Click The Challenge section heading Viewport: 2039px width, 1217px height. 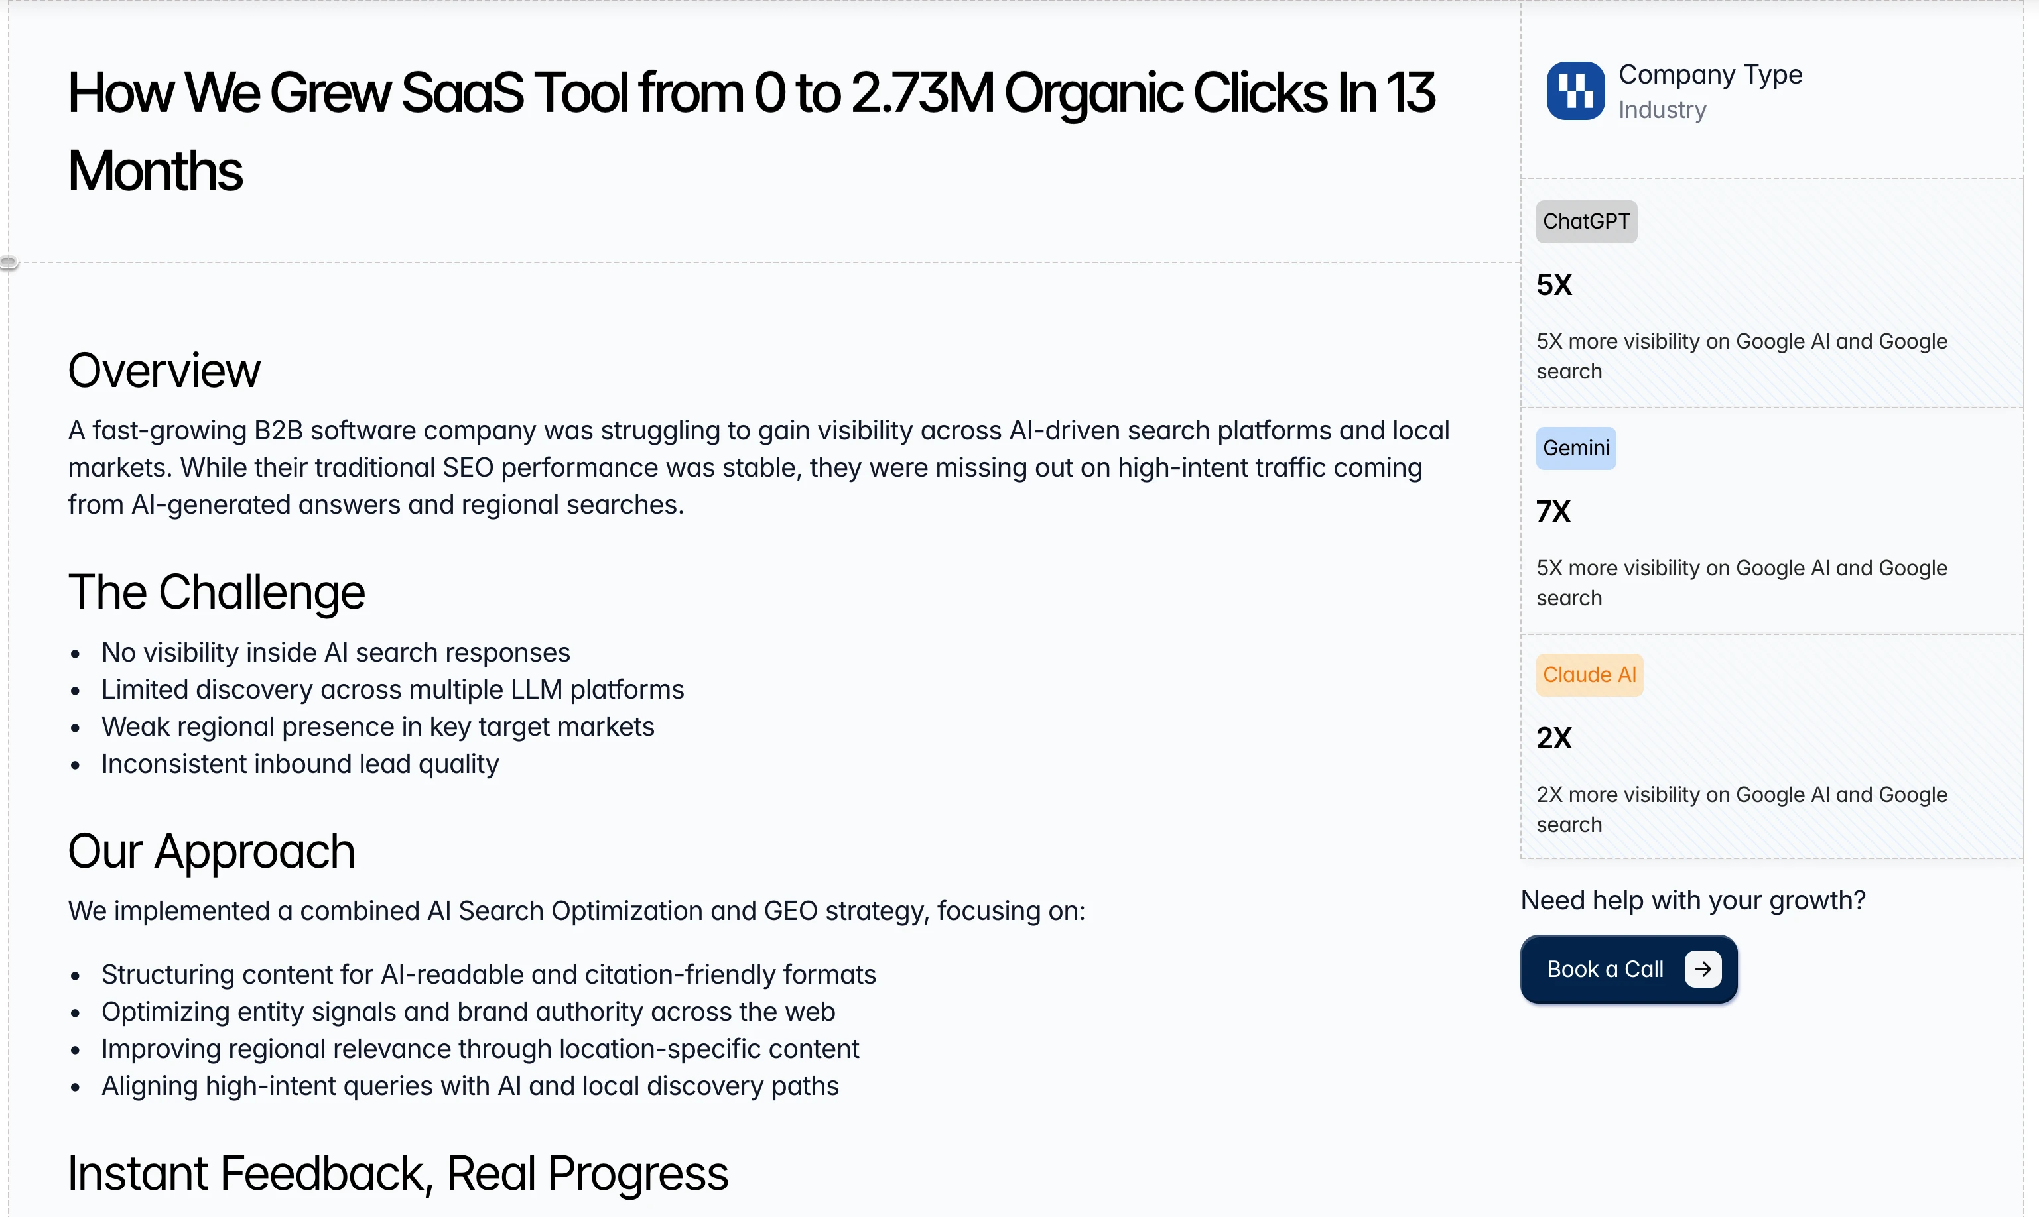pos(217,592)
